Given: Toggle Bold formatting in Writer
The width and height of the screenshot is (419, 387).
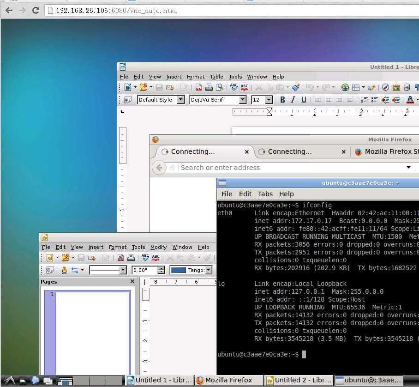Looking at the screenshot, I should click(282, 100).
